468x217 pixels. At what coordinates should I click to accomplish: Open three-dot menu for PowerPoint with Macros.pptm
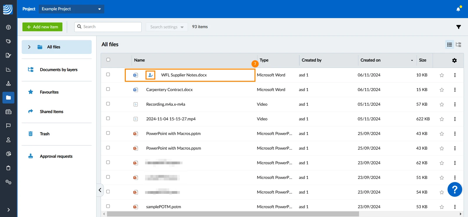pyautogui.click(x=455, y=134)
